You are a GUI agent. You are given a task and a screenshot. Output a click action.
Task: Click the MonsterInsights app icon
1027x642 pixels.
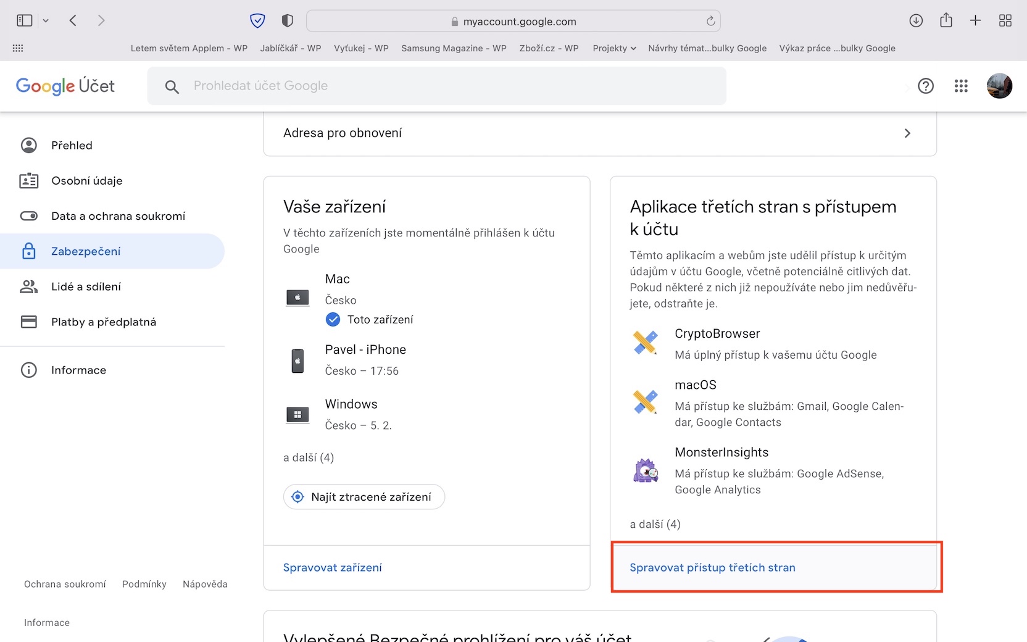click(x=646, y=471)
